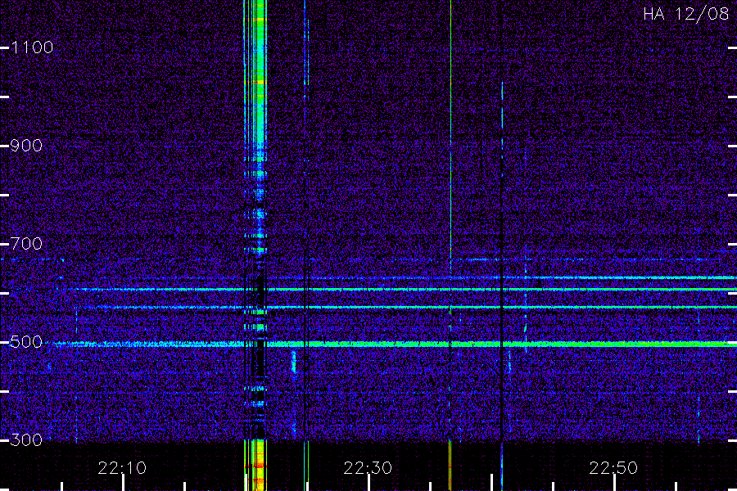The height and width of the screenshot is (491, 737).
Task: Click the 22:30 time axis label
Action: 368,468
